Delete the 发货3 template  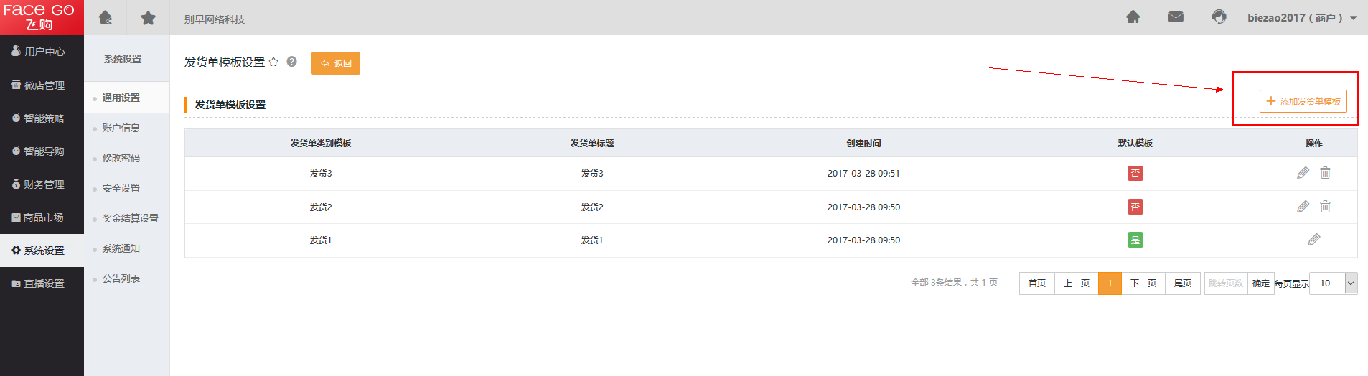click(x=1325, y=173)
